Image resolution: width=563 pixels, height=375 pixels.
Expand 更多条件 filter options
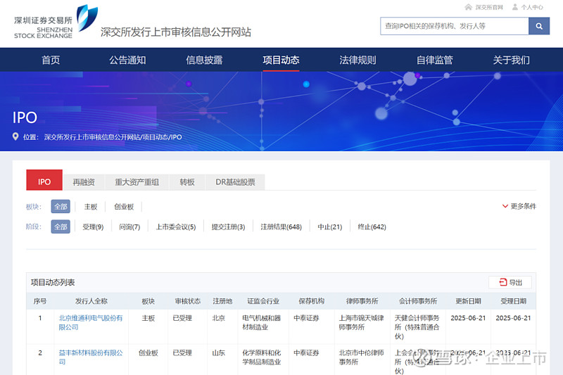click(519, 206)
